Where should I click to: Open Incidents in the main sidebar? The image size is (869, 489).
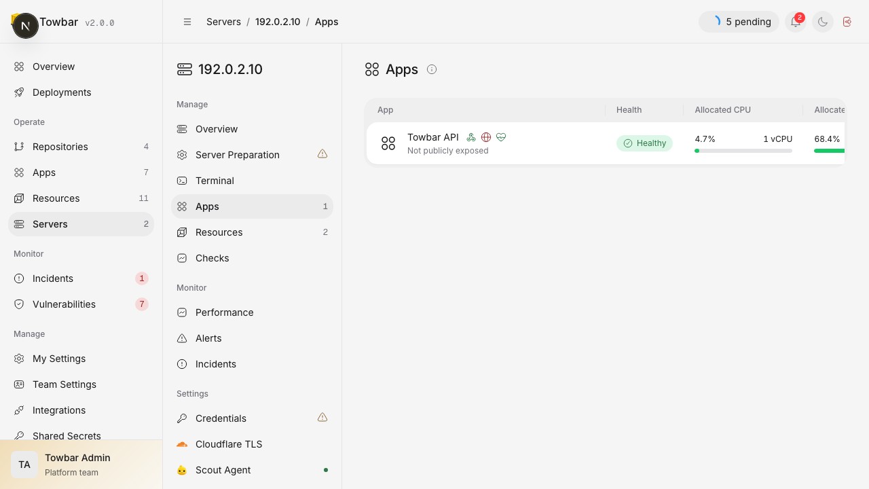[x=81, y=278]
